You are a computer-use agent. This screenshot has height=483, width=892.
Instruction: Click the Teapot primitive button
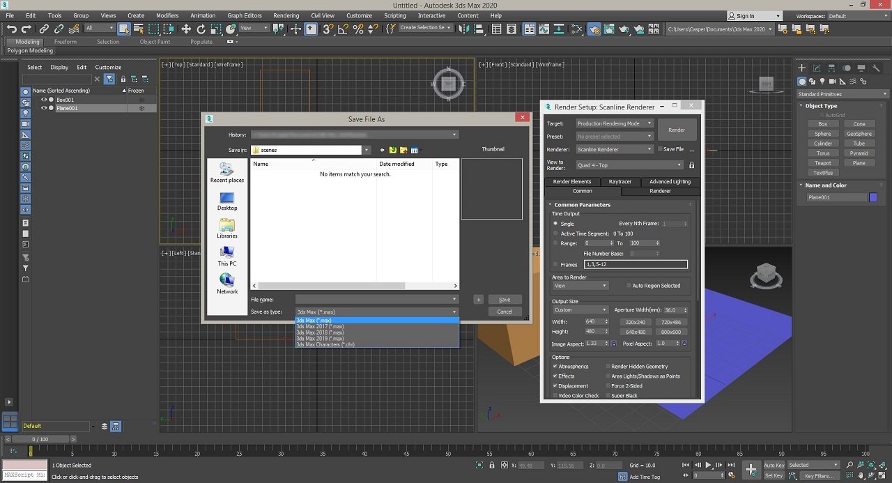coord(822,163)
